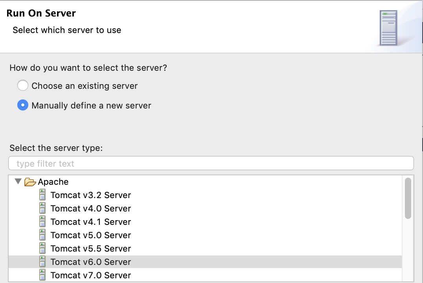Click the server list vertical scrollbar thumb
Image resolution: width=423 pixels, height=283 pixels.
408,198
